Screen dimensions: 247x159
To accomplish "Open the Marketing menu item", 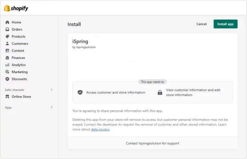I will pyautogui.click(x=19, y=72).
